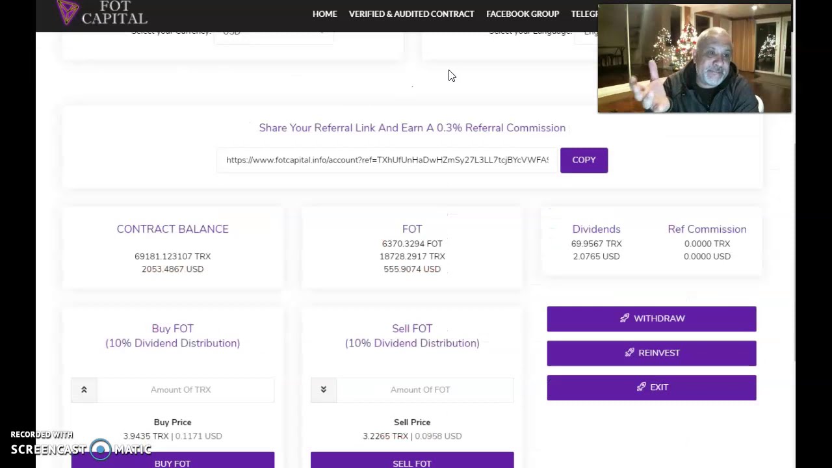Click the FOT balance card heading

tap(412, 229)
